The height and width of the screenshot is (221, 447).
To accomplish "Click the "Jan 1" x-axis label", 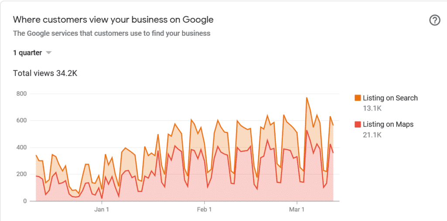I will coord(101,209).
